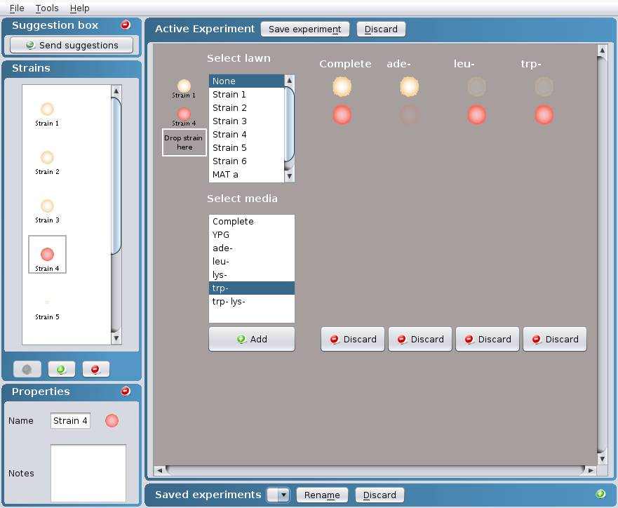Click experiment area scroll right arrow

(x=591, y=470)
